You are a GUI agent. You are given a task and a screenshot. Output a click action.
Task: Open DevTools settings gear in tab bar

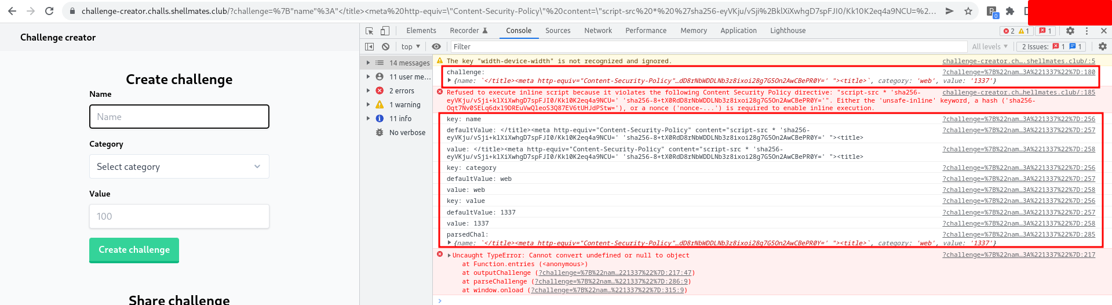[x=1070, y=31]
